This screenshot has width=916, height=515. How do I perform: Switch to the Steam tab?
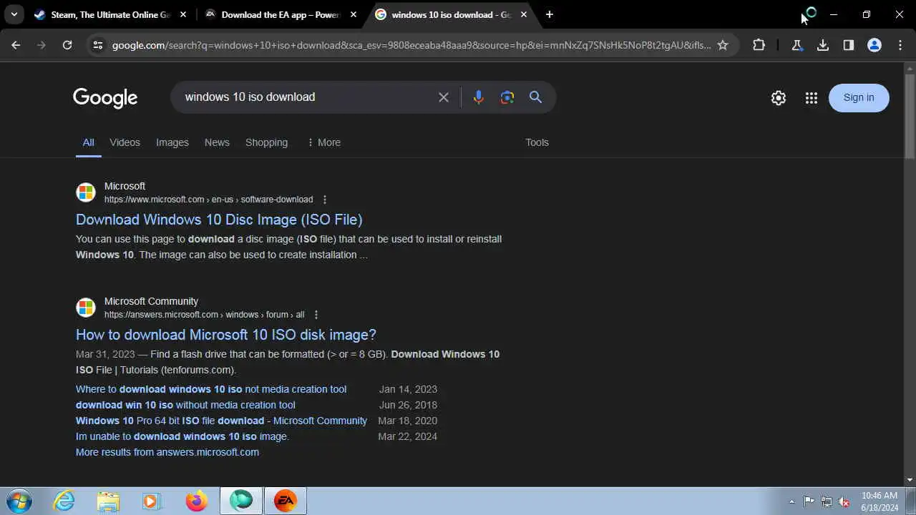point(112,14)
